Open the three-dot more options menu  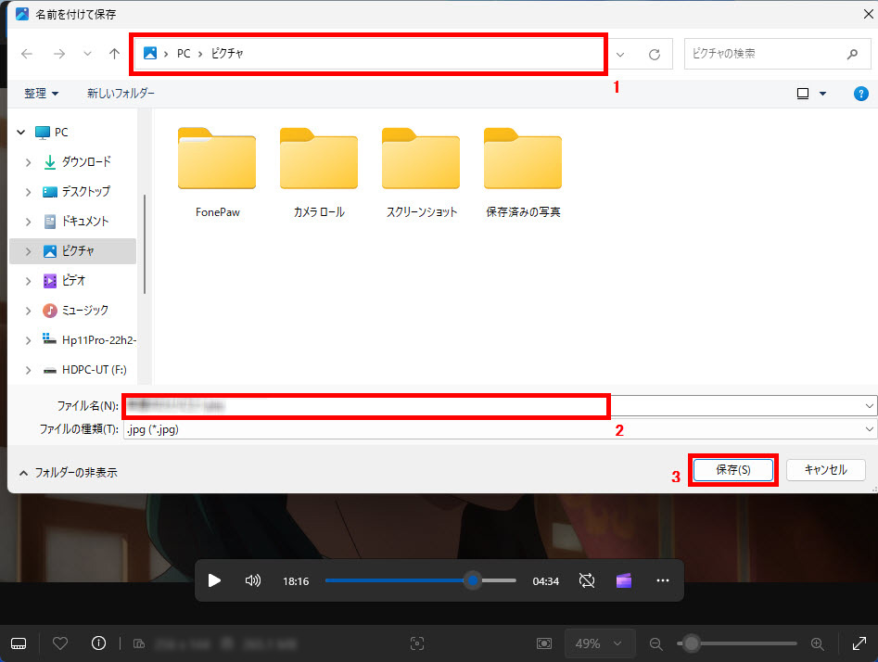tap(662, 580)
